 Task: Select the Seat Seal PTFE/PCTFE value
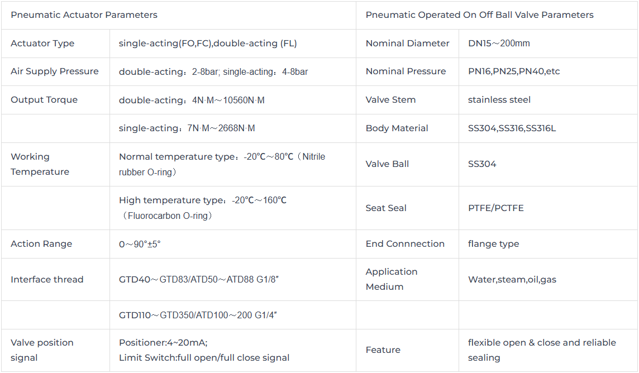[x=495, y=208]
